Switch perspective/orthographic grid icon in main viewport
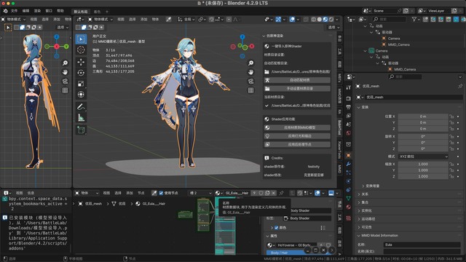Image resolution: width=466 pixels, height=262 pixels. (250, 90)
